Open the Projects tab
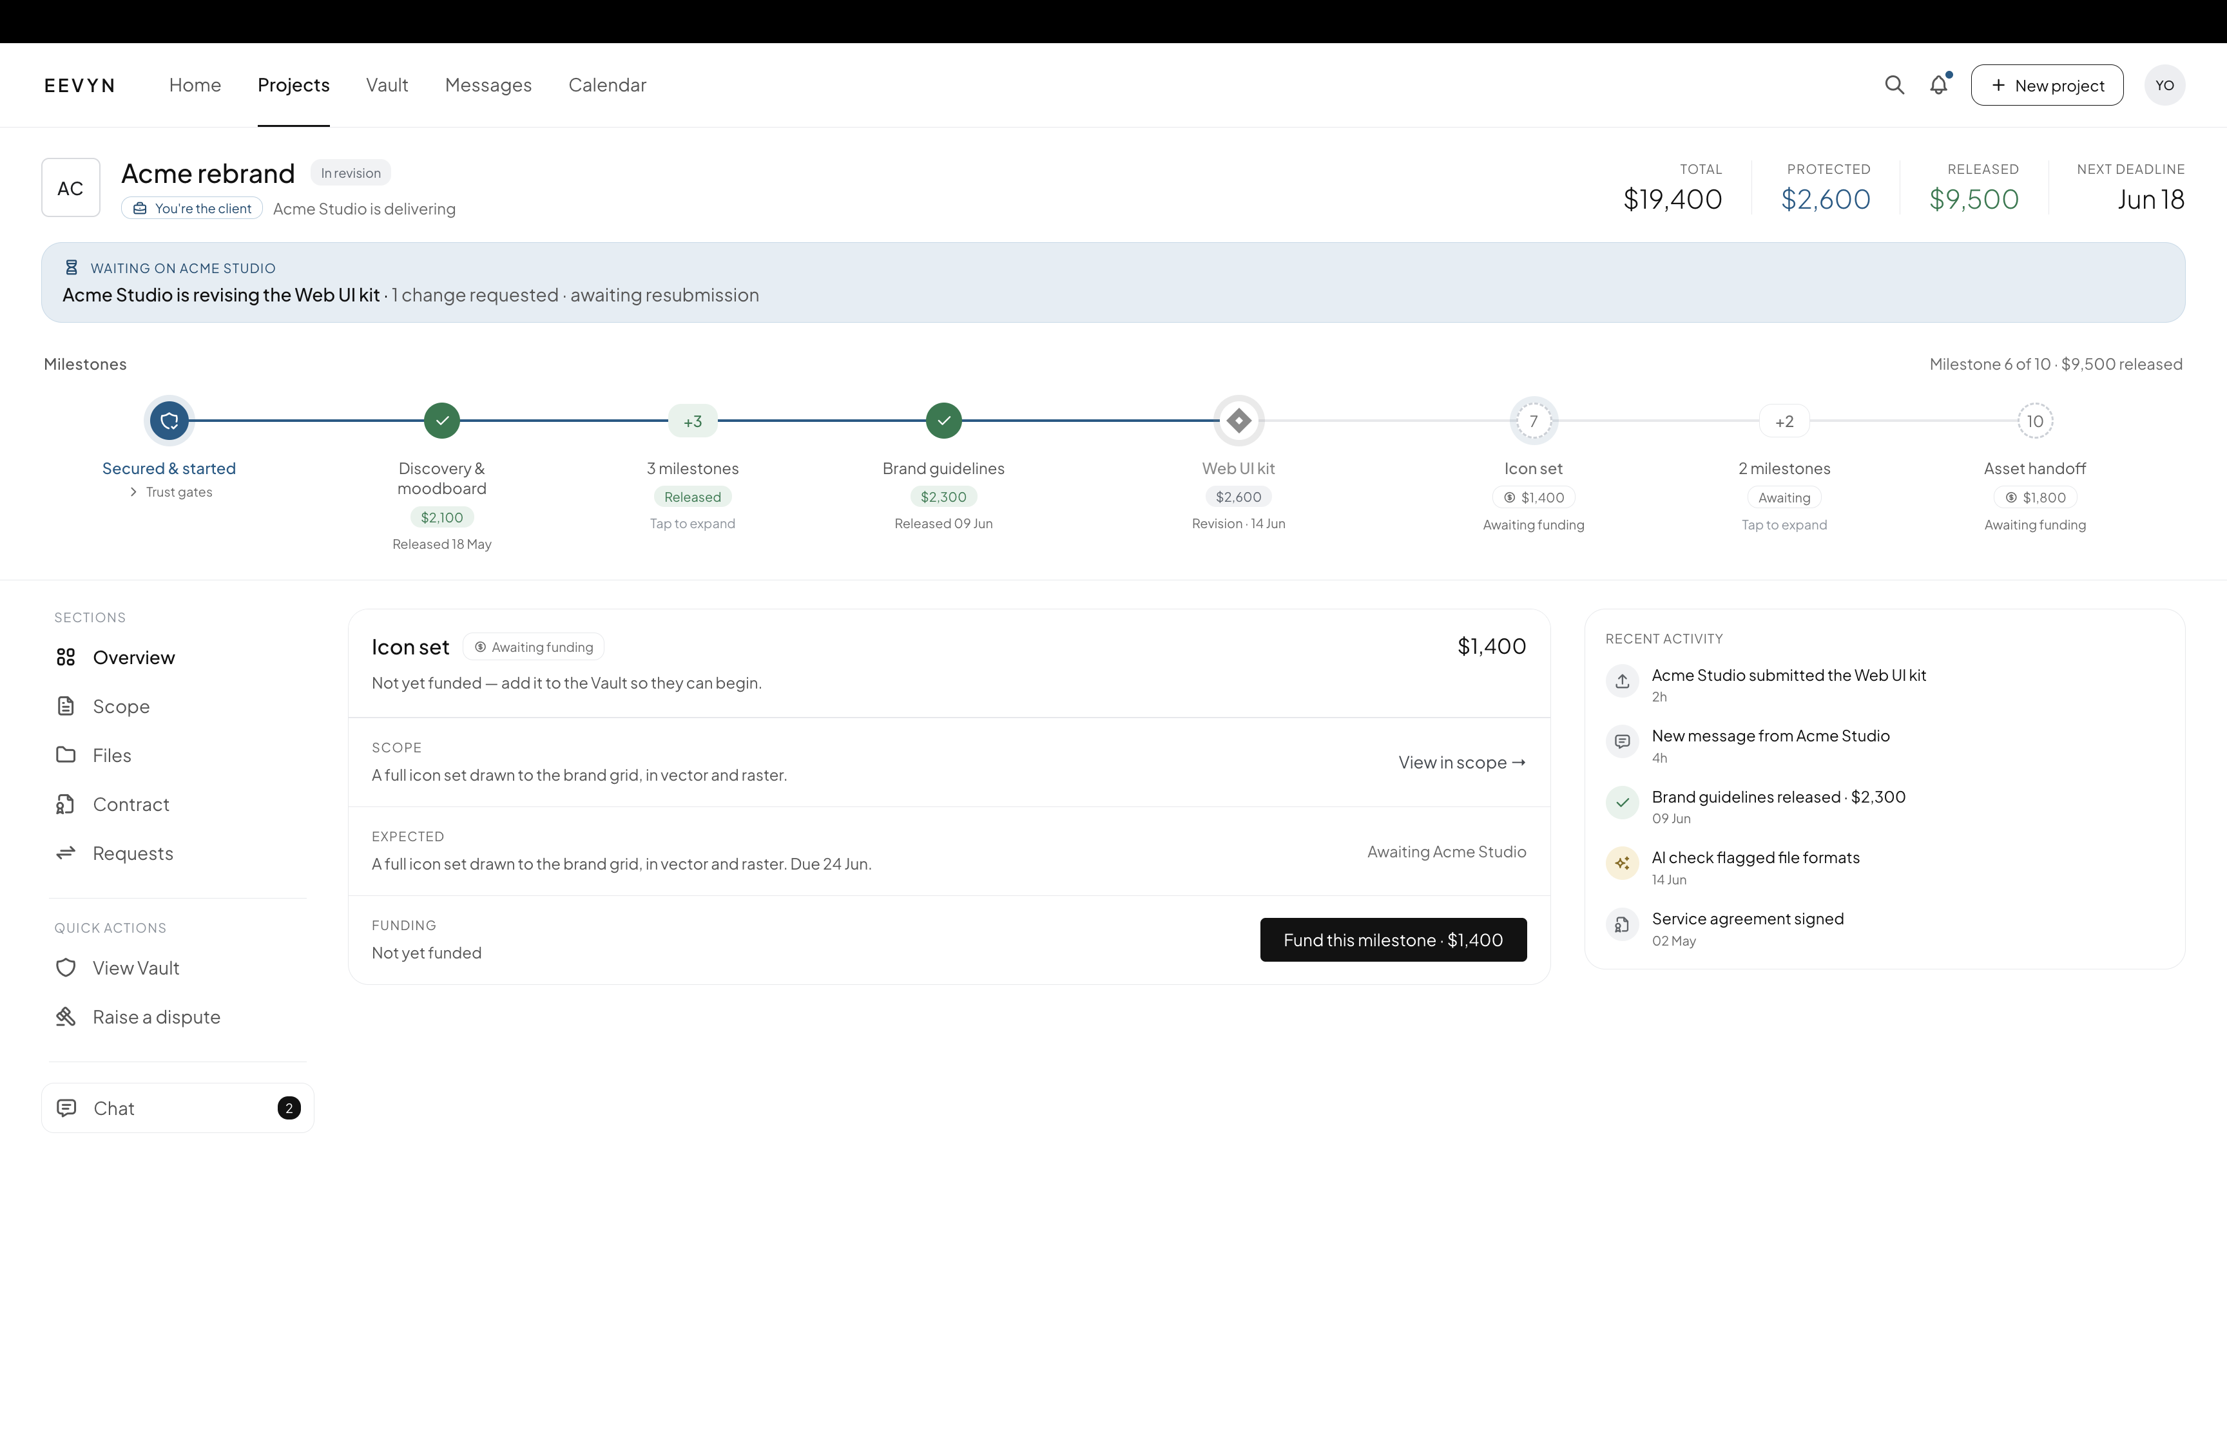The width and height of the screenshot is (2227, 1439). pos(293,85)
